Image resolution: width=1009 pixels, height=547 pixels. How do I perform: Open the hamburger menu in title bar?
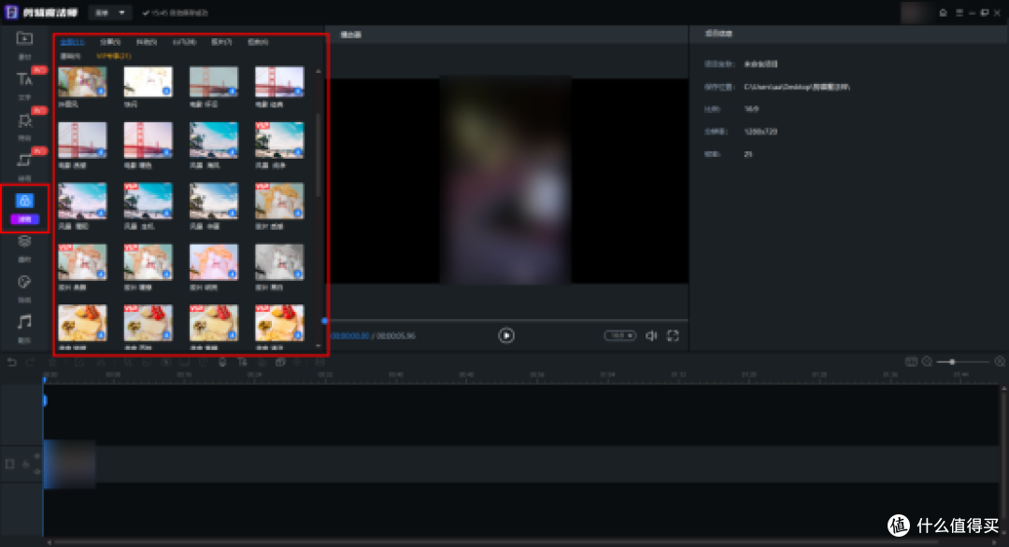959,13
